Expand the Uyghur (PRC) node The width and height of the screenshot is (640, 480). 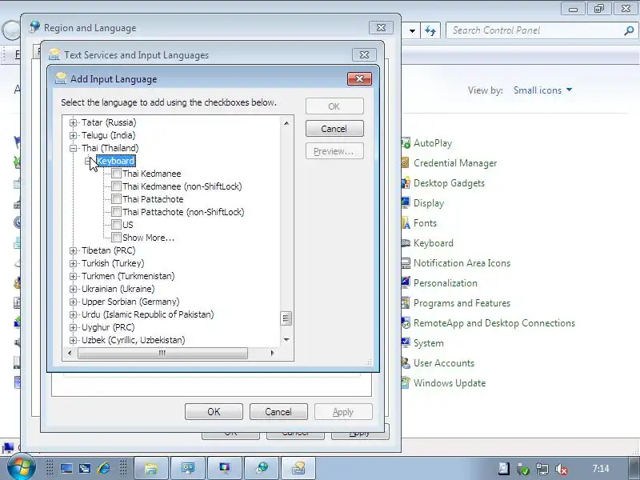click(73, 327)
